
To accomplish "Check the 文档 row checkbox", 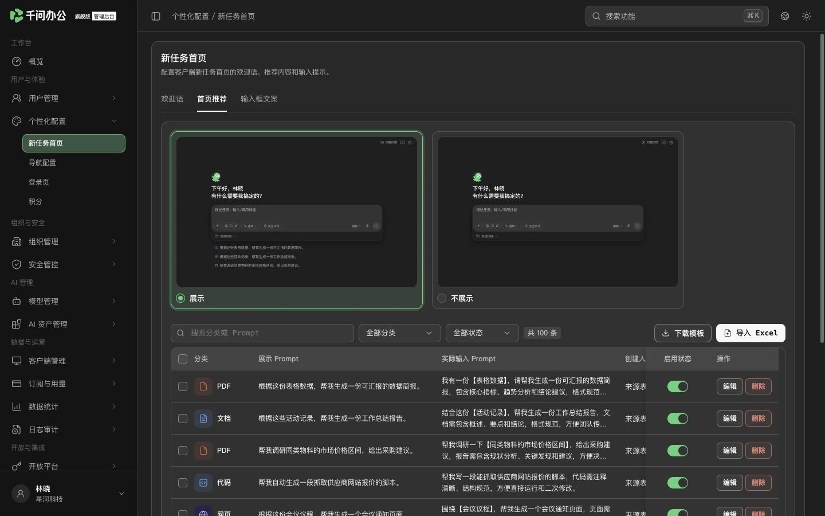I will pyautogui.click(x=183, y=419).
